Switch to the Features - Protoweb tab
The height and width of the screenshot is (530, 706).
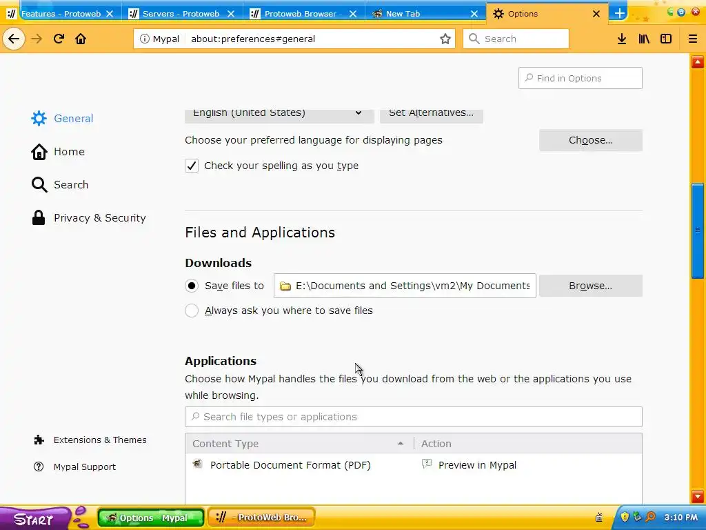(x=61, y=14)
